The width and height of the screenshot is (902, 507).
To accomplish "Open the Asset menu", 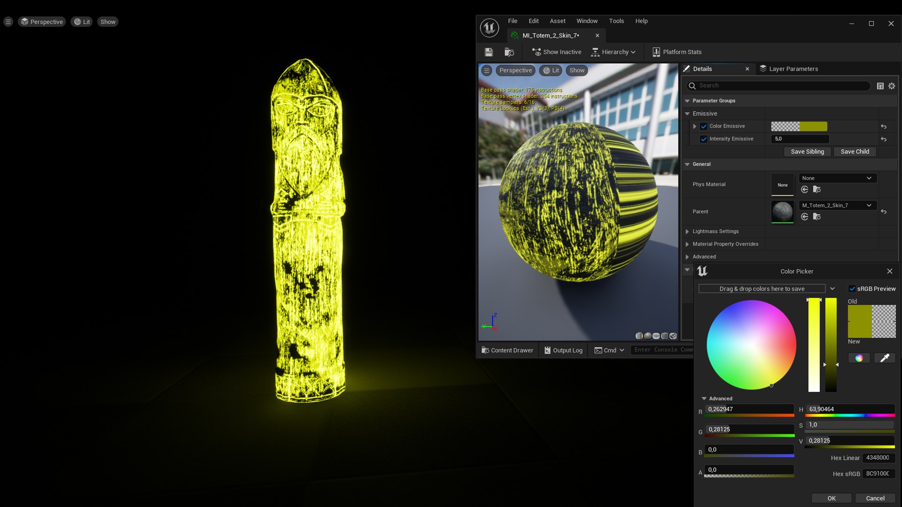I will coord(558,21).
